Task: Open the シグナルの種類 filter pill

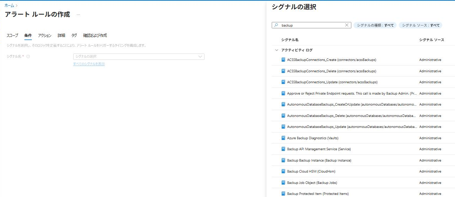Action: 375,25
